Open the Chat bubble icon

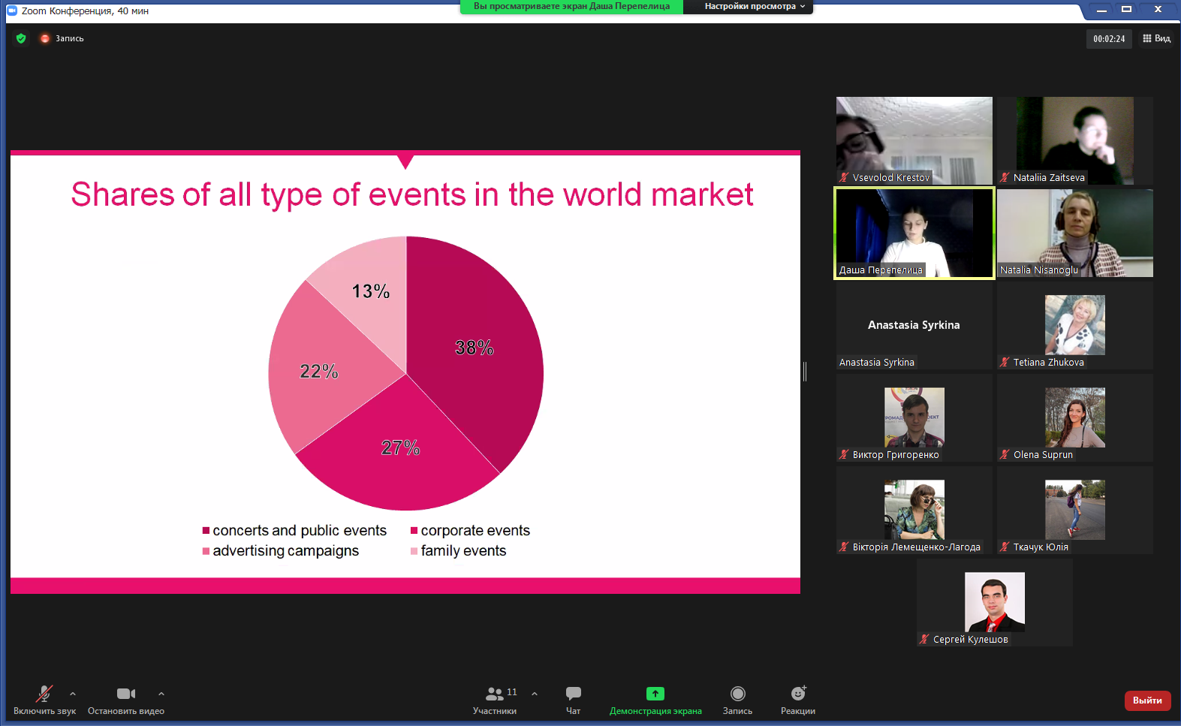coord(574,693)
